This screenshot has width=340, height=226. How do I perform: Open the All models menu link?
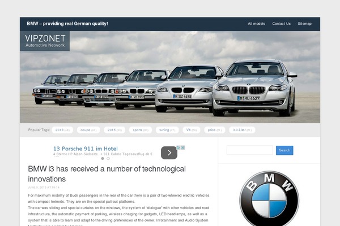256,24
